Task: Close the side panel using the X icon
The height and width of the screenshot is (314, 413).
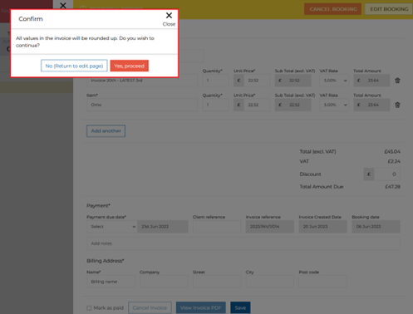Action: click(63, 5)
